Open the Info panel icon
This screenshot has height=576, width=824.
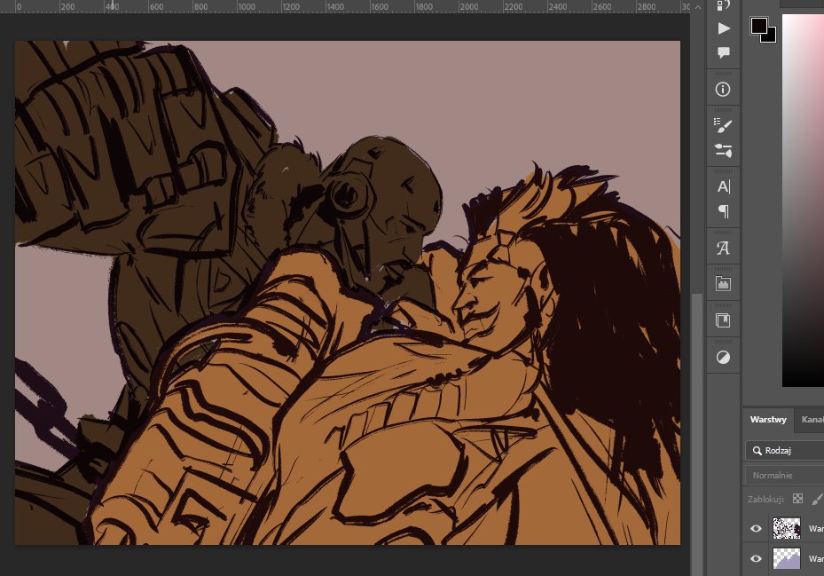pos(723,89)
